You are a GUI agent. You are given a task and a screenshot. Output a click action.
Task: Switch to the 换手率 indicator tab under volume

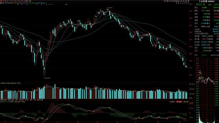tap(27, 100)
